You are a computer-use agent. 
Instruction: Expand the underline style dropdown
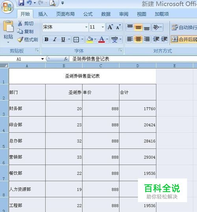point(69,39)
